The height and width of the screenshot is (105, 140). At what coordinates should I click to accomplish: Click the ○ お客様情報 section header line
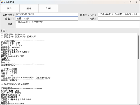(x=23, y=41)
